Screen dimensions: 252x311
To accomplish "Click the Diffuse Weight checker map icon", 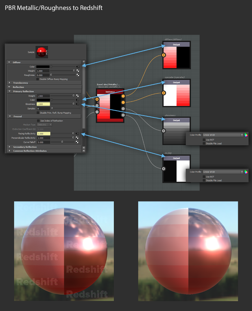I will tap(78, 70).
